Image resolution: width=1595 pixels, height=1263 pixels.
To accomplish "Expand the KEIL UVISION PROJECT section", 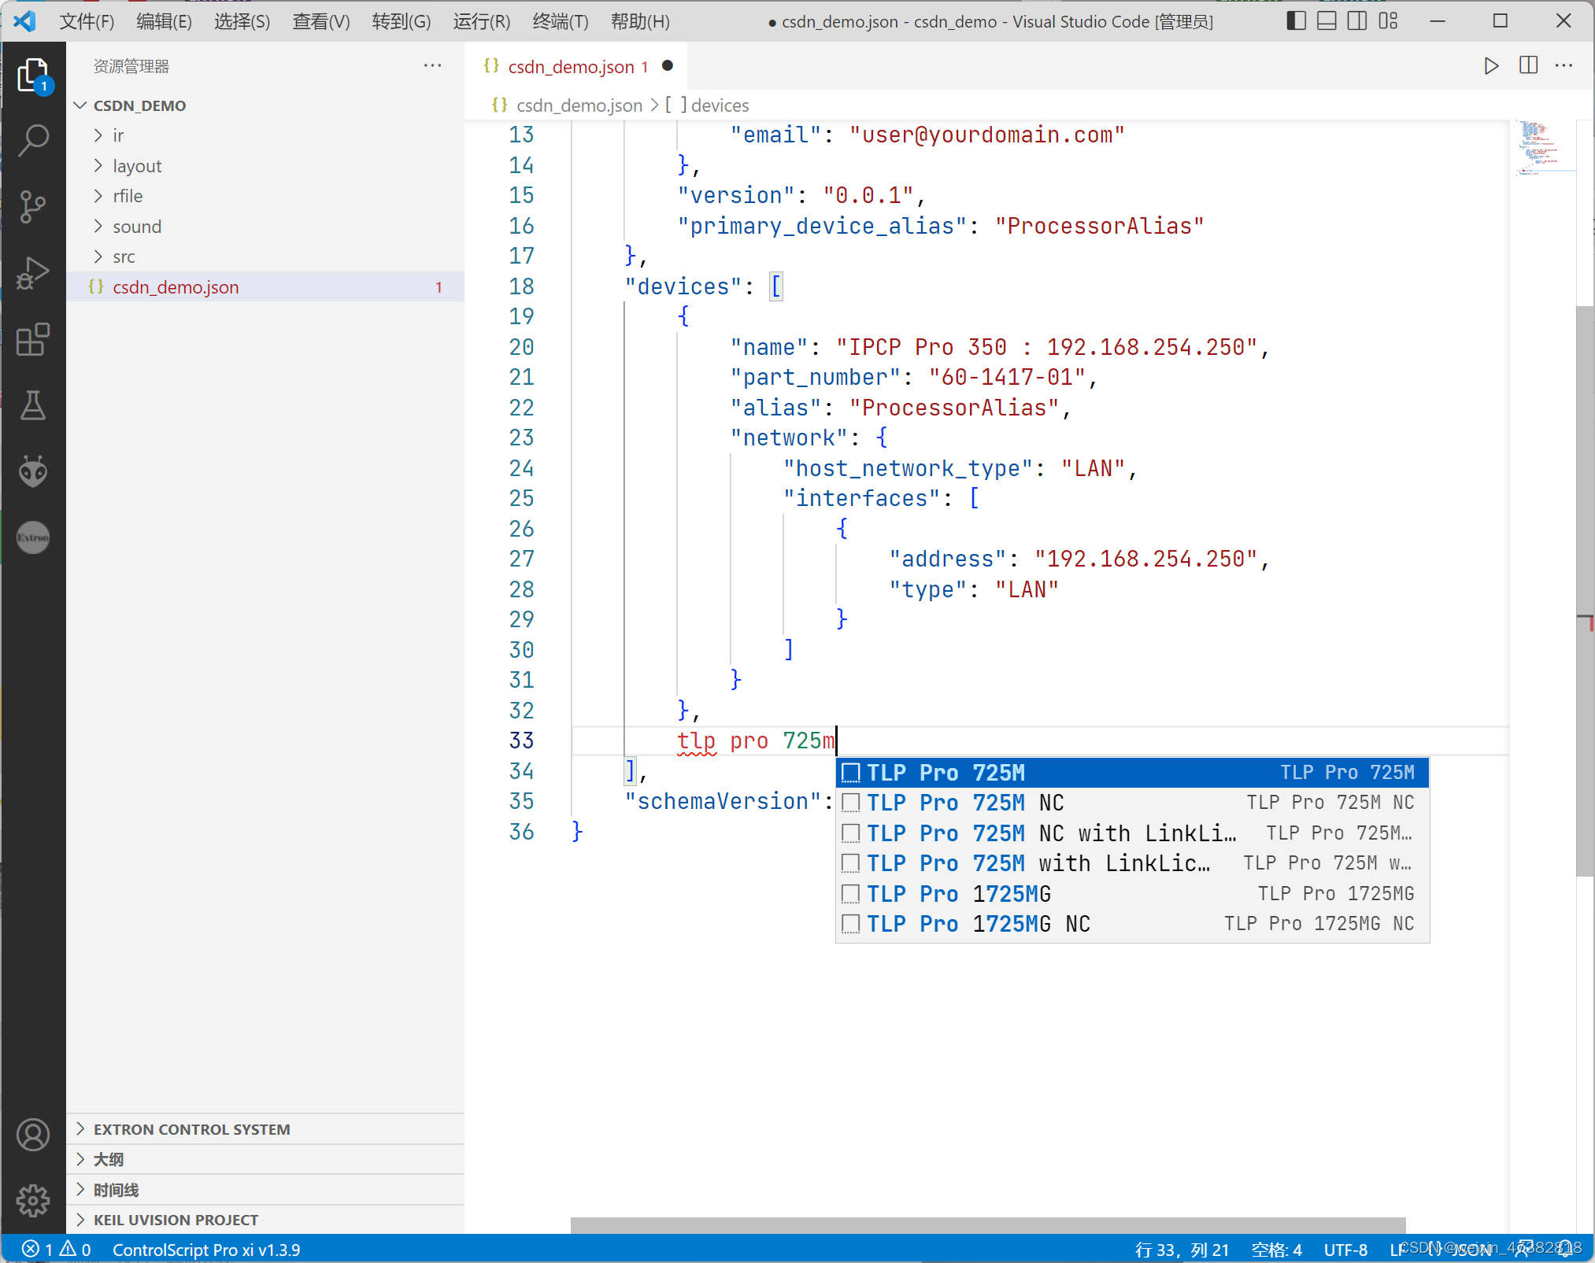I will (176, 1220).
